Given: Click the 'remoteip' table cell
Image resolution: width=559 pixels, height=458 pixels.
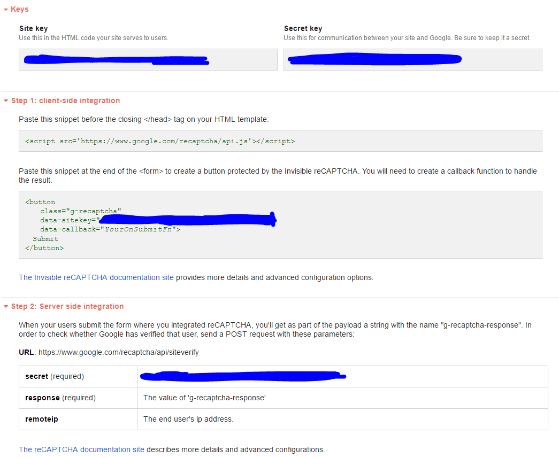Looking at the screenshot, I should (78, 419).
